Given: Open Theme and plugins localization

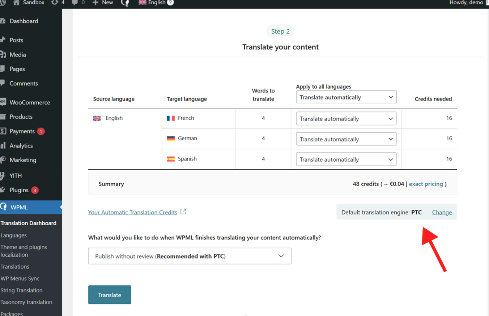Looking at the screenshot, I should [x=24, y=251].
